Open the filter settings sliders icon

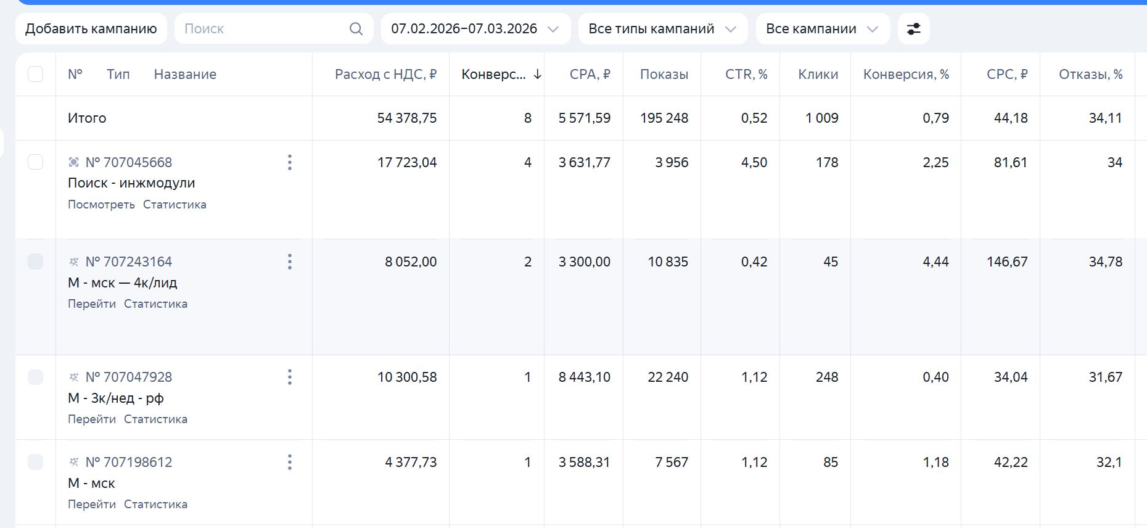tap(913, 28)
